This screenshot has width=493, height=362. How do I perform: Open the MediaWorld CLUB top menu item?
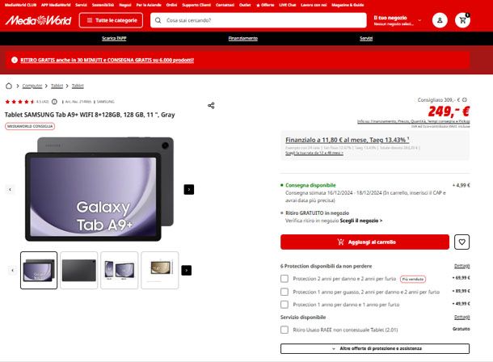(20, 5)
